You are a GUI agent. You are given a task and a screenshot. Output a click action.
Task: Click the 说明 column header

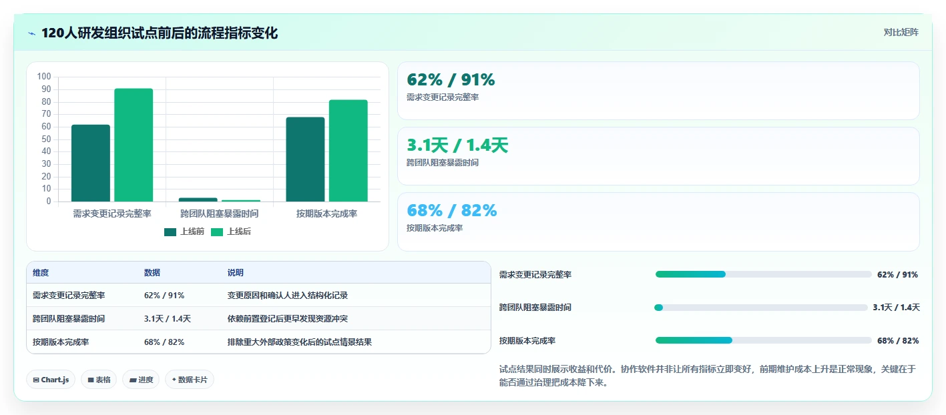point(236,273)
